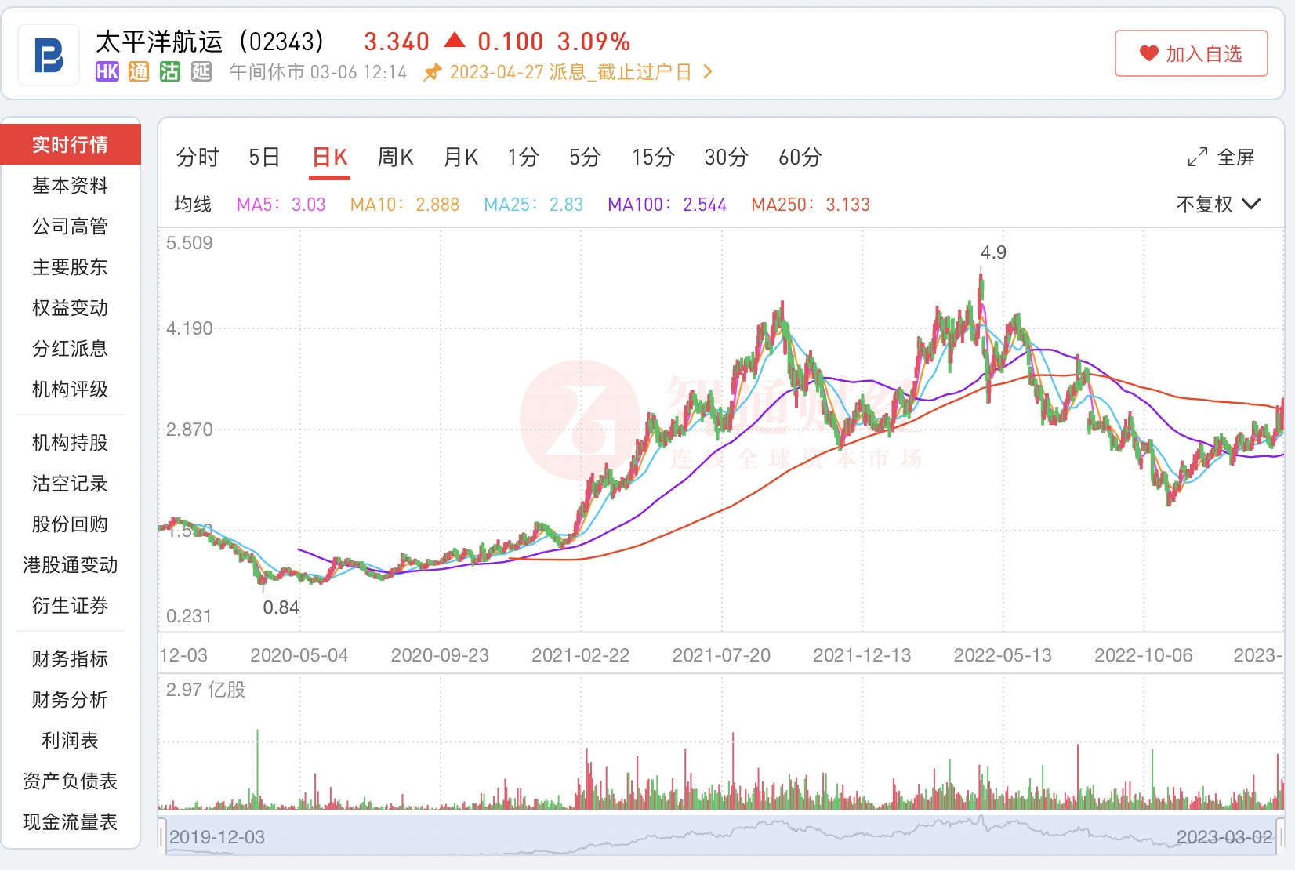The width and height of the screenshot is (1295, 870).
Task: Select the 分时 intraday chart tab
Action: 198,158
